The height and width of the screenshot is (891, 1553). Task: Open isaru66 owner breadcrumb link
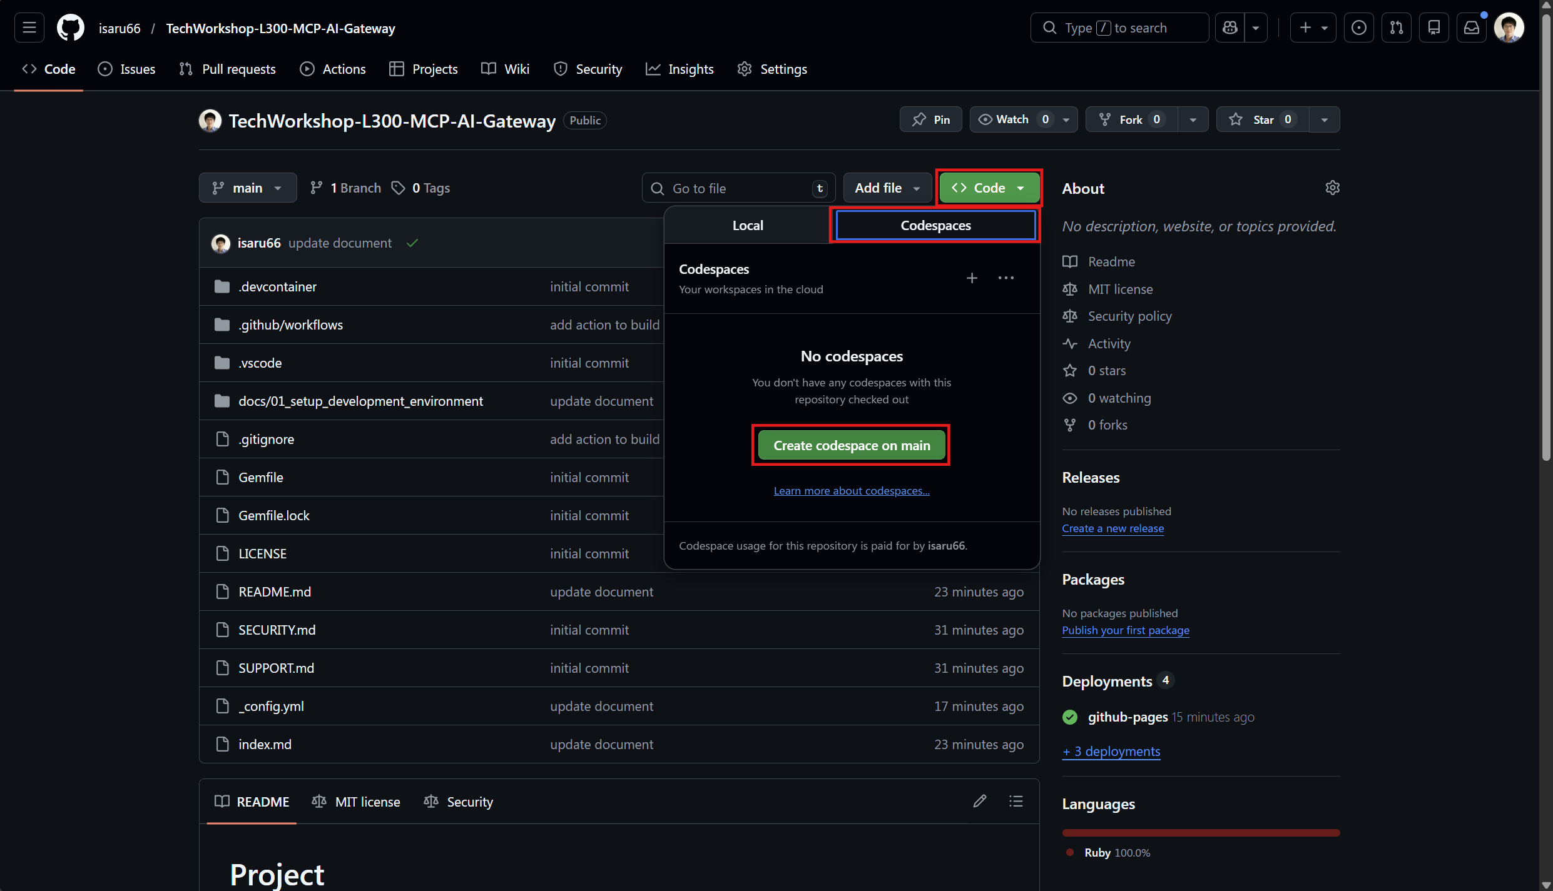click(120, 28)
